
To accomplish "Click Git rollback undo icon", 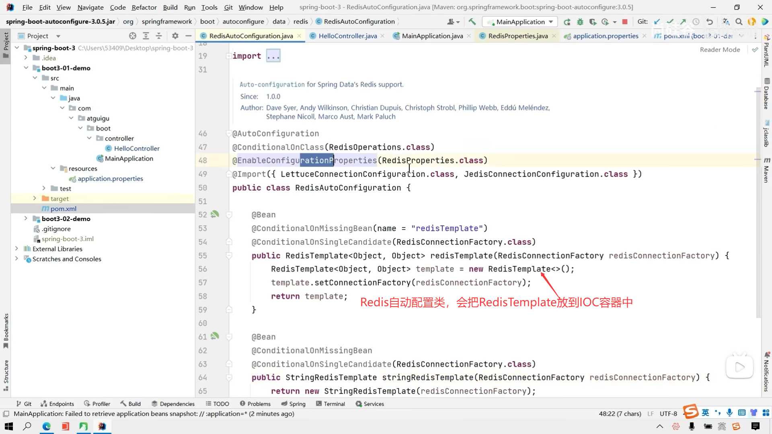I will [x=710, y=22].
